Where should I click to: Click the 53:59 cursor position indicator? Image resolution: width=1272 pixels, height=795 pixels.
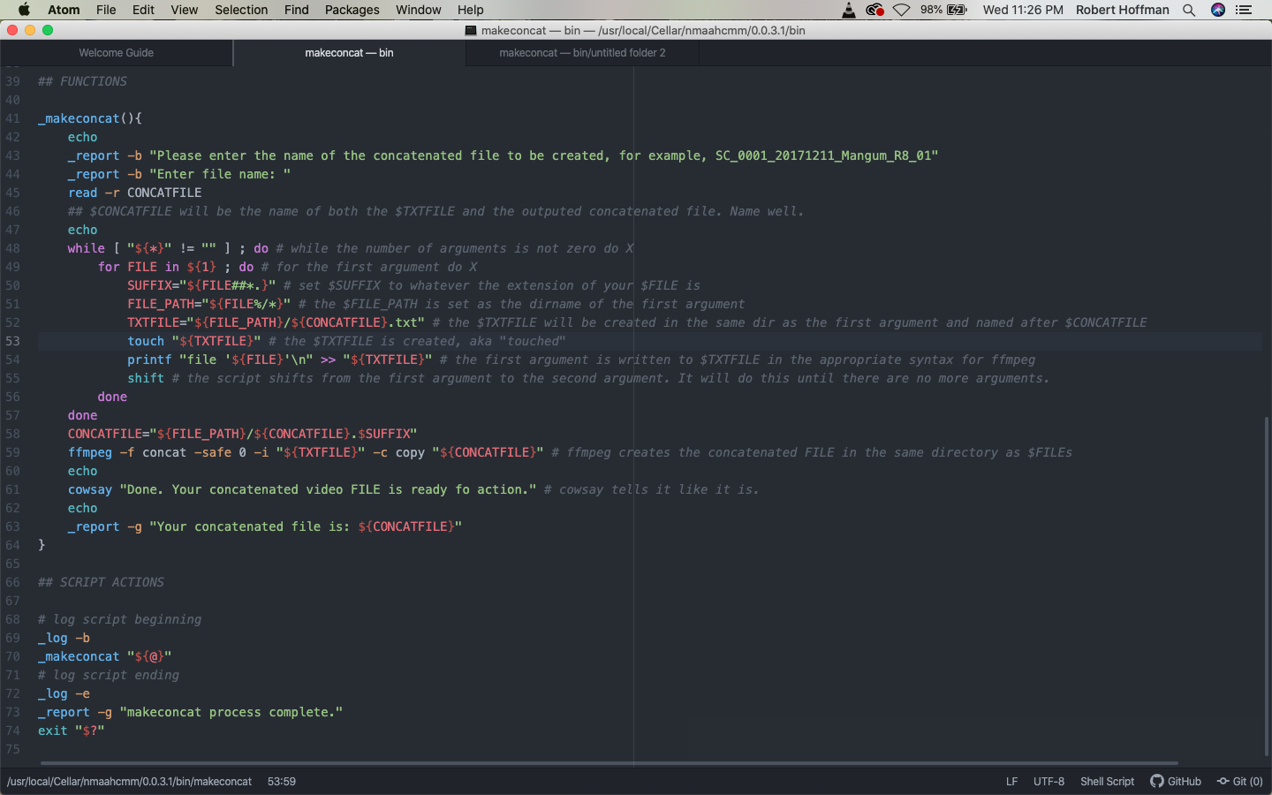[x=281, y=782]
